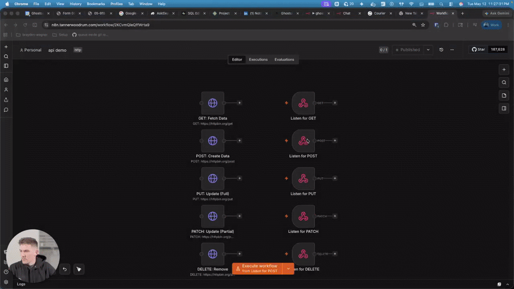Open the home icon in sidebar
This screenshot has width=514, height=289.
(x=6, y=80)
